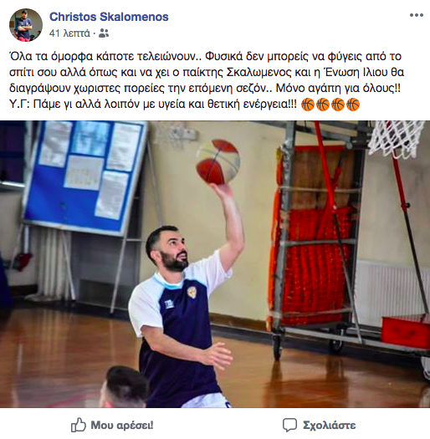Click the round profile avatar of the poster

point(26,25)
